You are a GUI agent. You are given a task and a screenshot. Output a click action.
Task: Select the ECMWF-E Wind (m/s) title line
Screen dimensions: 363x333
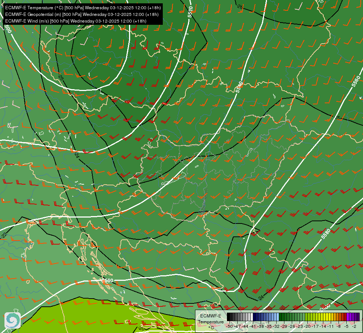(76, 21)
